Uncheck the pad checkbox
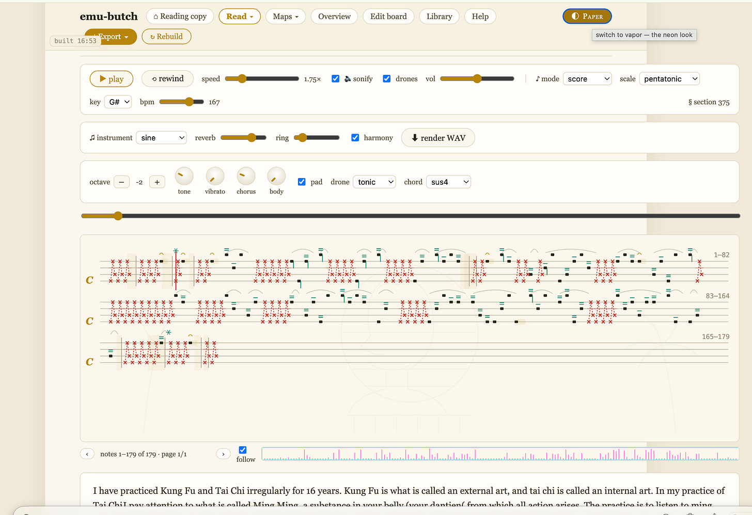The height and width of the screenshot is (515, 752). (x=302, y=182)
